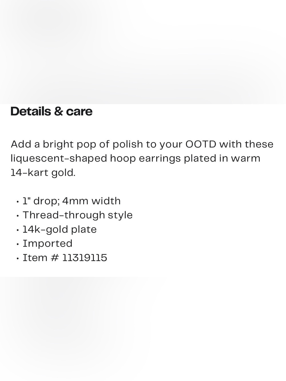This screenshot has height=381, width=286.
Task: Select the "Thread-through style" bullet item
Action: (78, 215)
